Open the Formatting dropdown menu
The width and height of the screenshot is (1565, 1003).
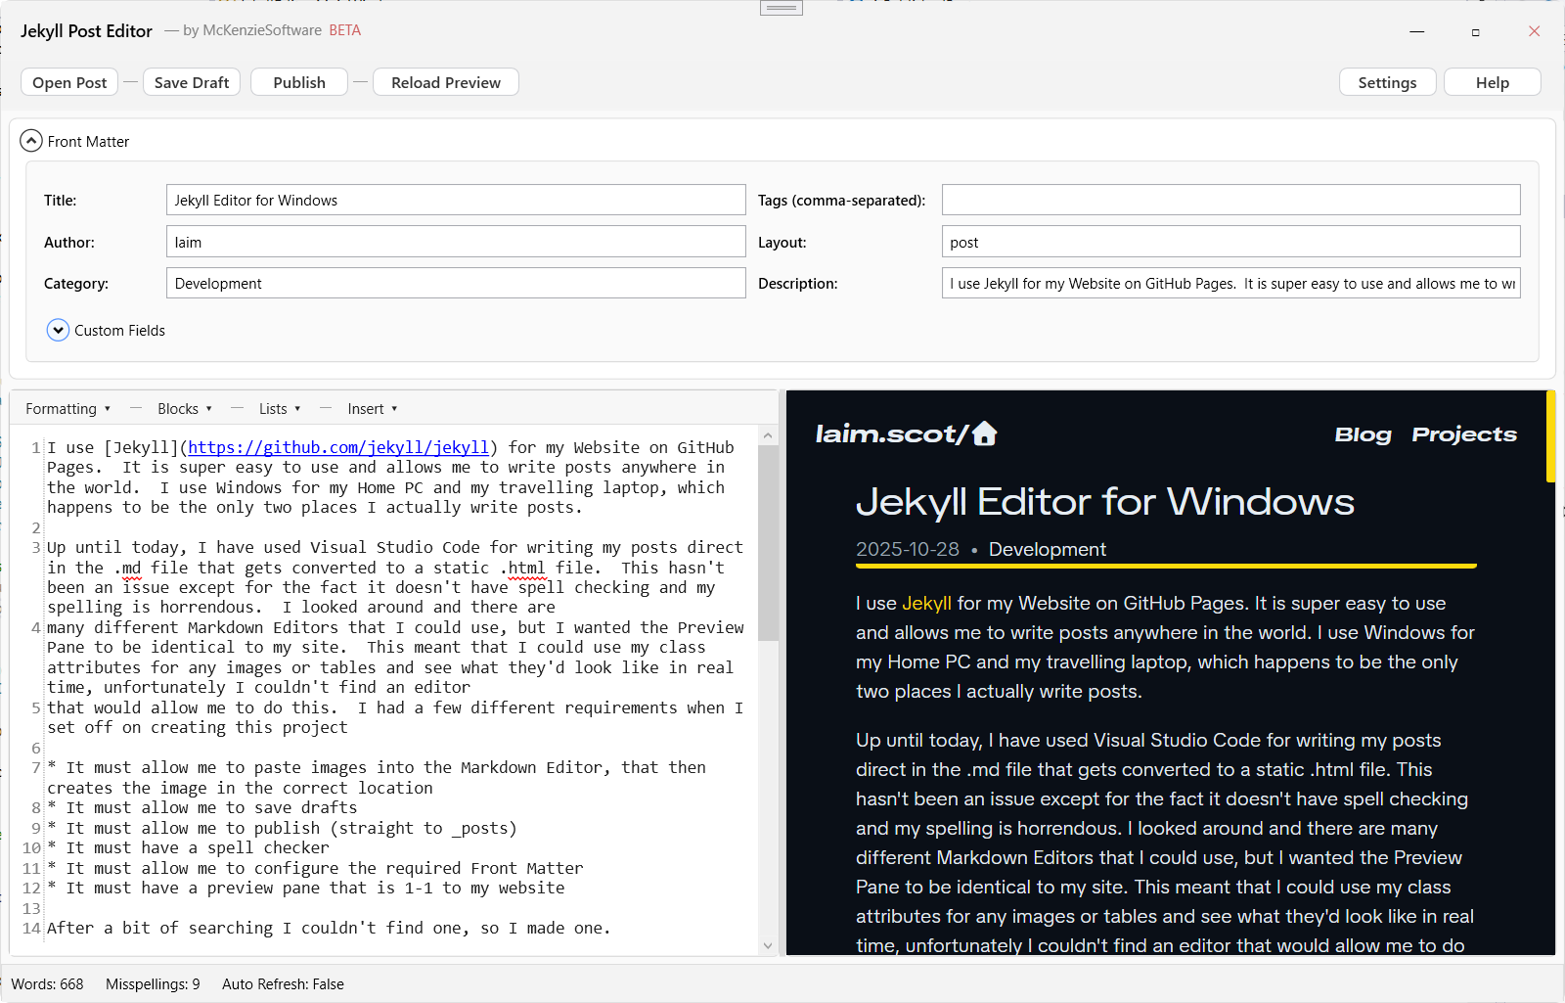pyautogui.click(x=67, y=408)
